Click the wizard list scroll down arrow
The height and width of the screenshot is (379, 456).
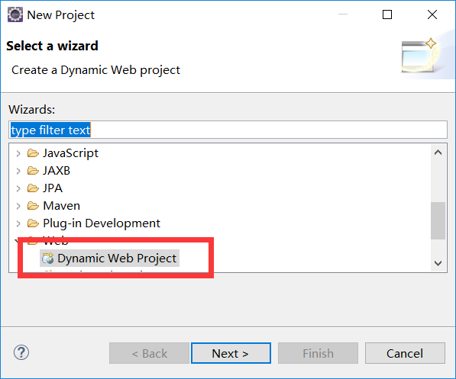tap(438, 263)
